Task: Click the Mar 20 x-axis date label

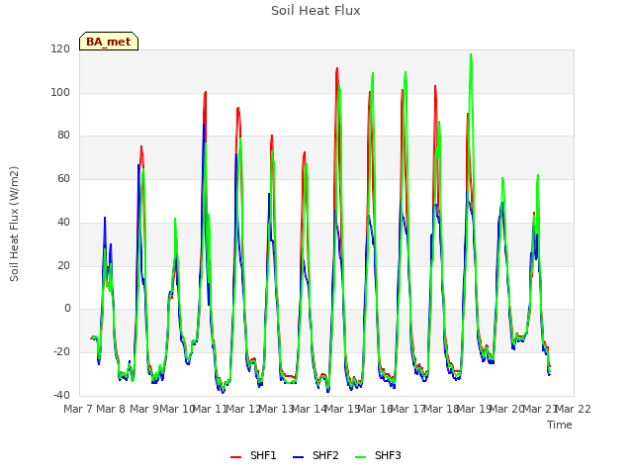Action: click(506, 409)
